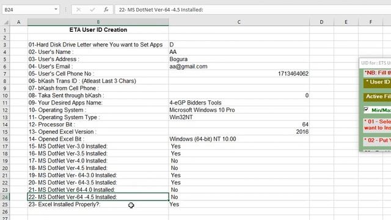Select Excel version '2016' cell
The image size is (391, 220).
(x=239, y=132)
